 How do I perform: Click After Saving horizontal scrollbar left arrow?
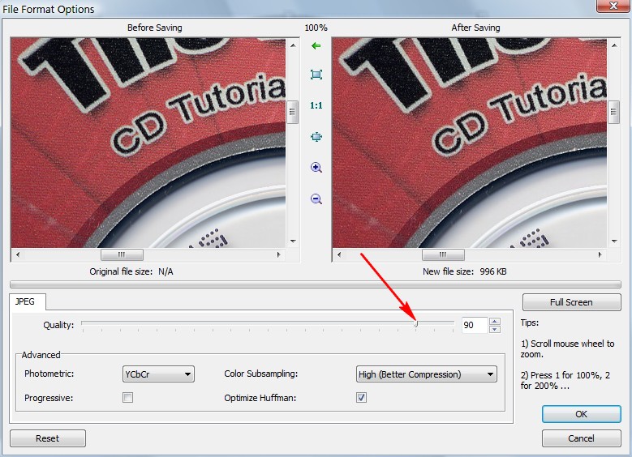click(339, 254)
